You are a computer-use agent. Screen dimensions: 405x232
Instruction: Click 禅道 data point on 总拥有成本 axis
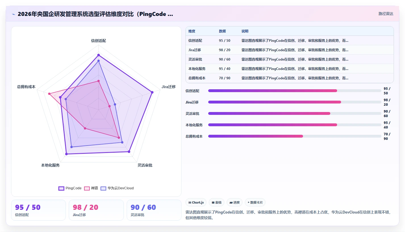[x=49, y=94]
